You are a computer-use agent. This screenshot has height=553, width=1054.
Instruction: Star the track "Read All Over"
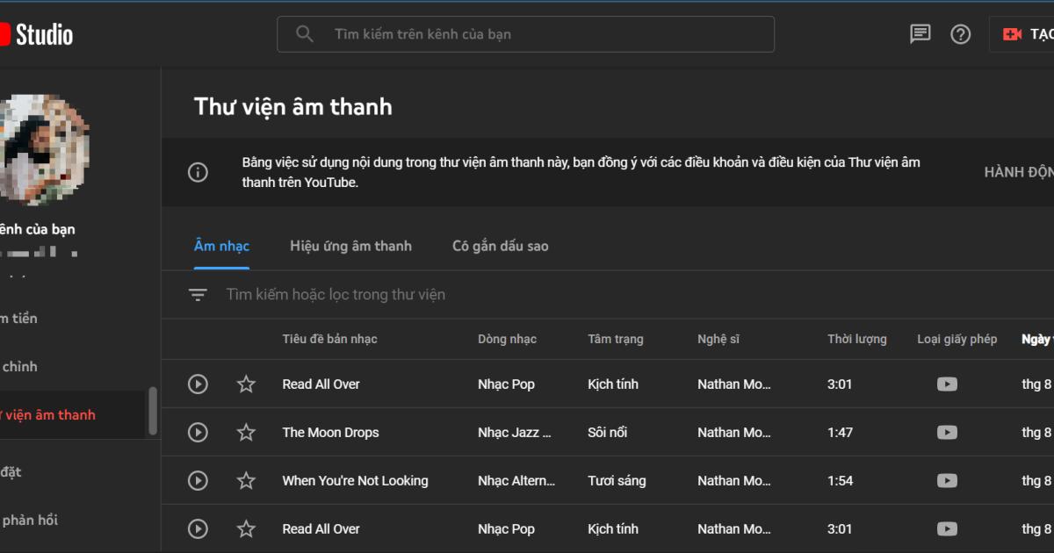(246, 384)
